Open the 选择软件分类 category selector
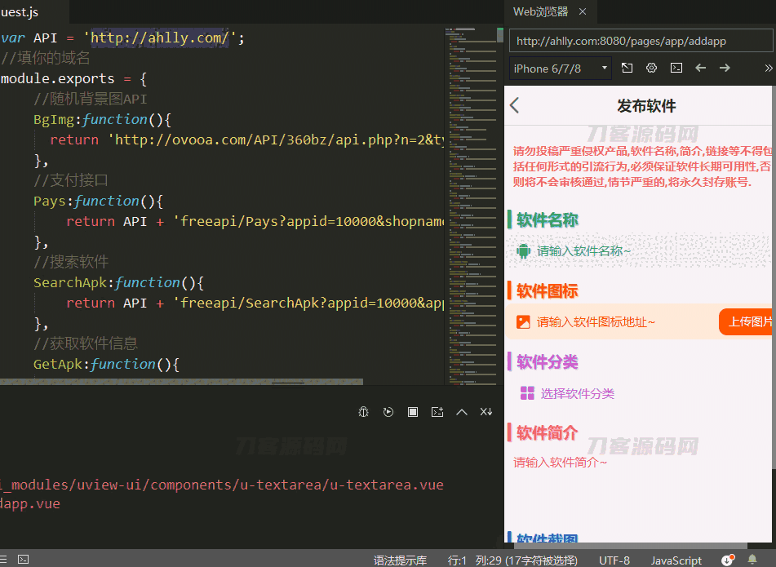Viewport: 776px width, 567px height. [577, 393]
